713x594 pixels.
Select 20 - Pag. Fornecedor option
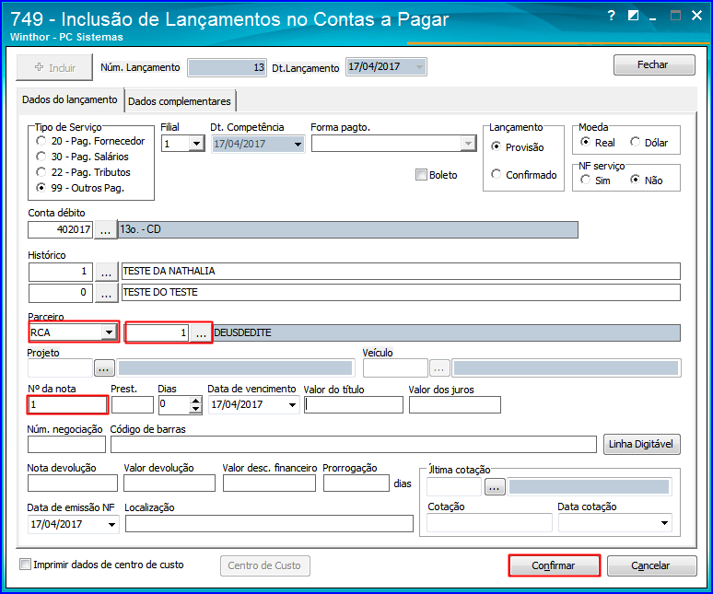[x=41, y=141]
